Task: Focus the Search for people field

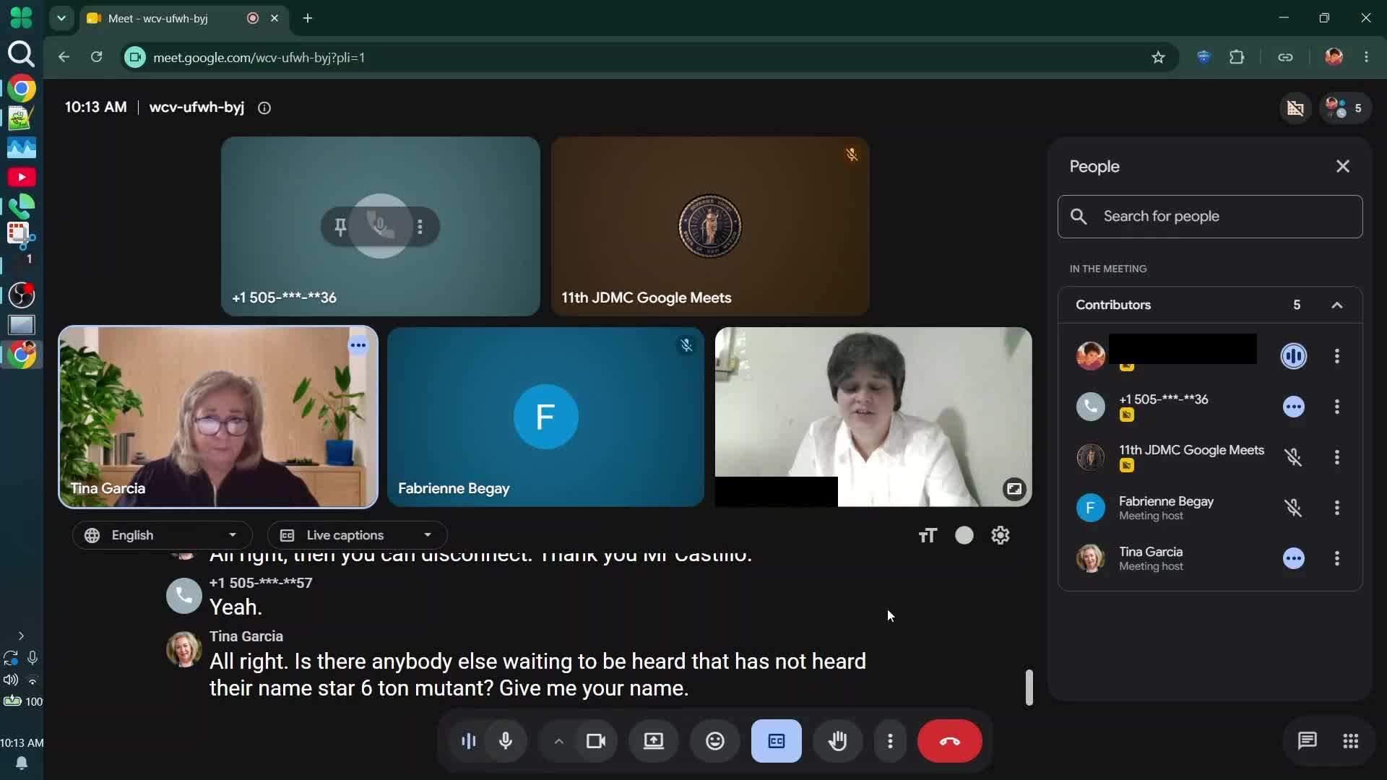Action: (x=1210, y=217)
